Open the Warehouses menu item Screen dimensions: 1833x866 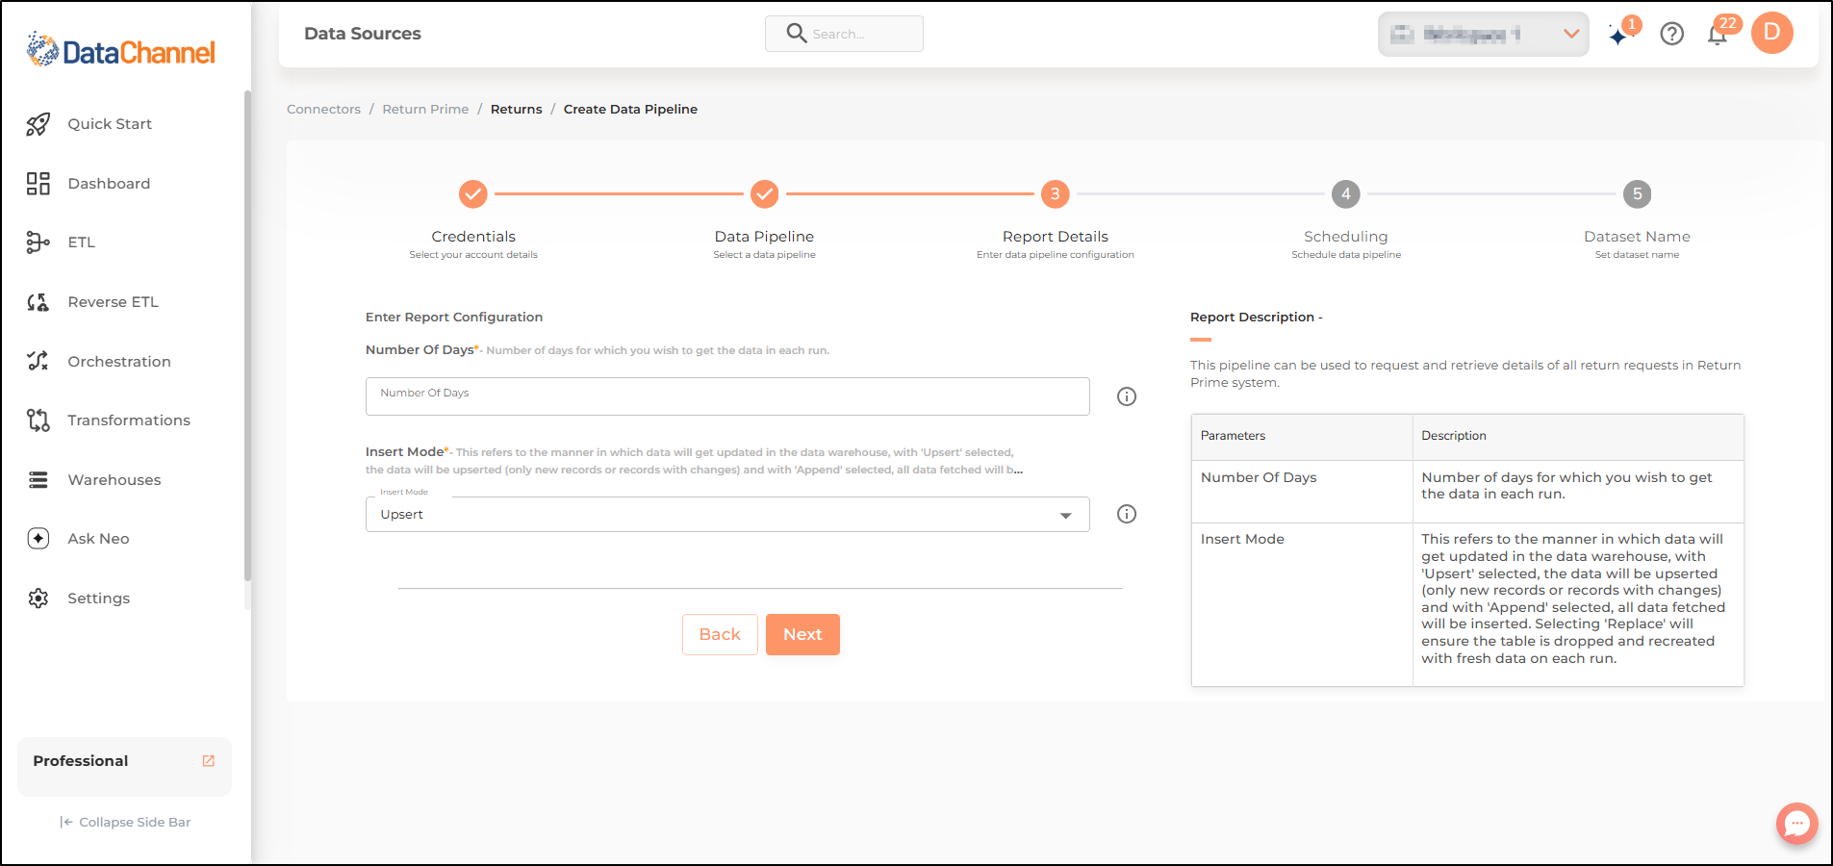point(115,480)
